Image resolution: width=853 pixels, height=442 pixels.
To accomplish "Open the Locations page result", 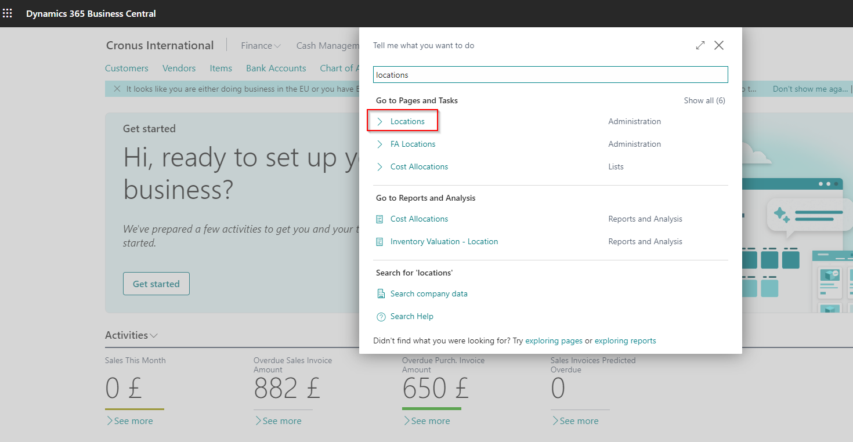I will [x=407, y=121].
